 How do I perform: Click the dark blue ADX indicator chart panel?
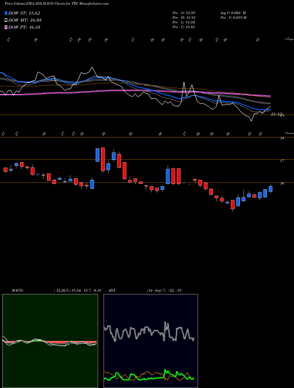[151, 341]
